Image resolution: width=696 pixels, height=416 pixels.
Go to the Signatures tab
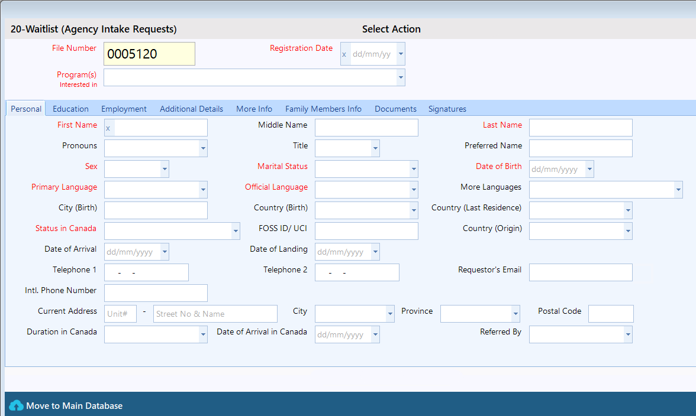(447, 109)
